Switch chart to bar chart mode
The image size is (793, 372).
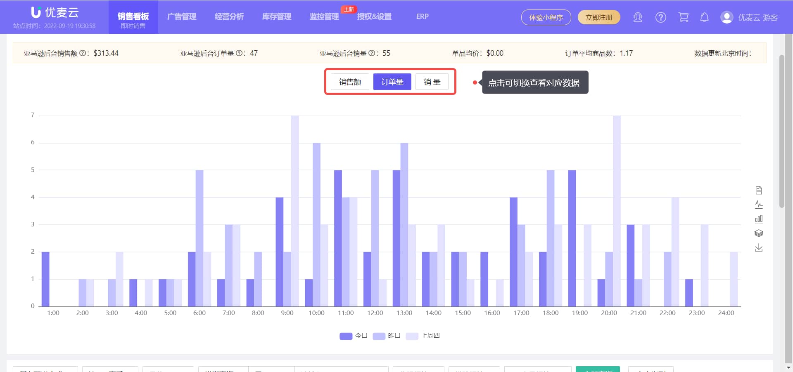(x=759, y=219)
